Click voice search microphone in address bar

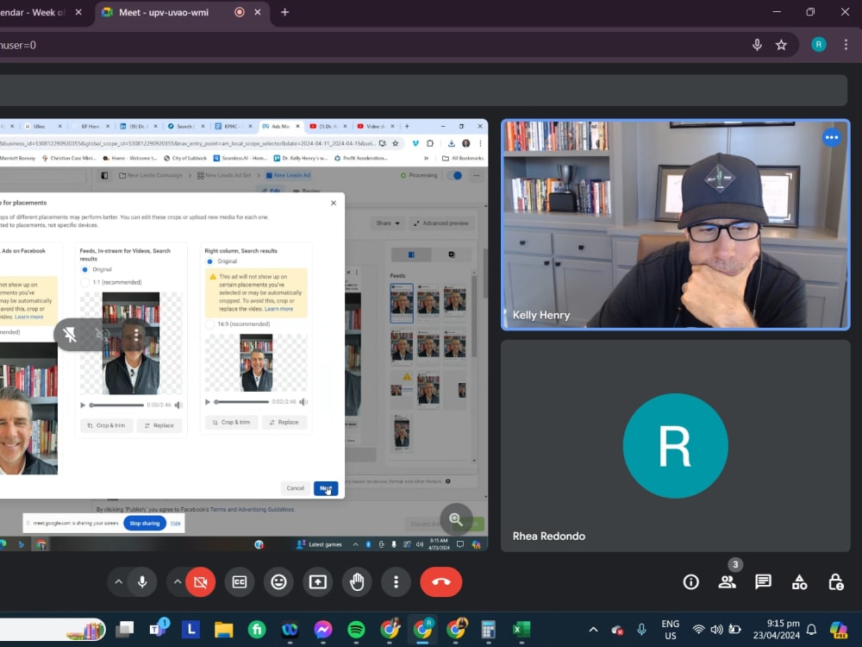pyautogui.click(x=757, y=45)
